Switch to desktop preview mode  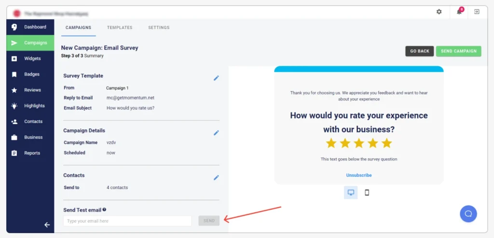coord(351,192)
